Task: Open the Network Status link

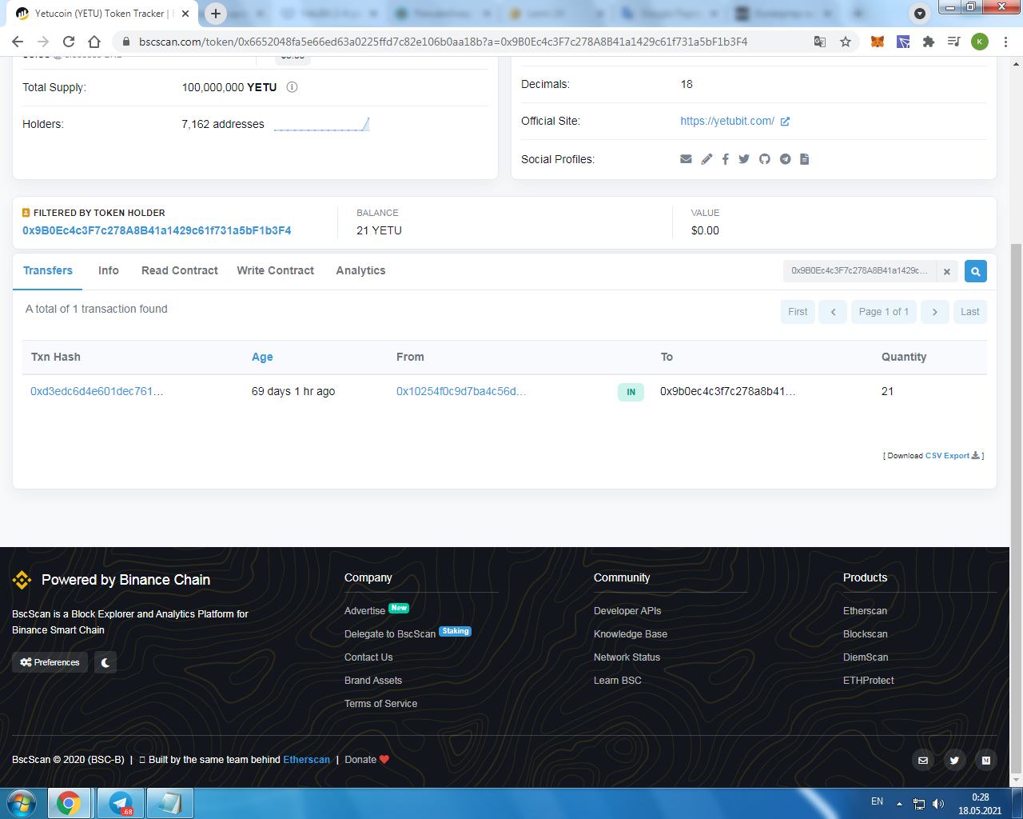Action: click(x=627, y=657)
